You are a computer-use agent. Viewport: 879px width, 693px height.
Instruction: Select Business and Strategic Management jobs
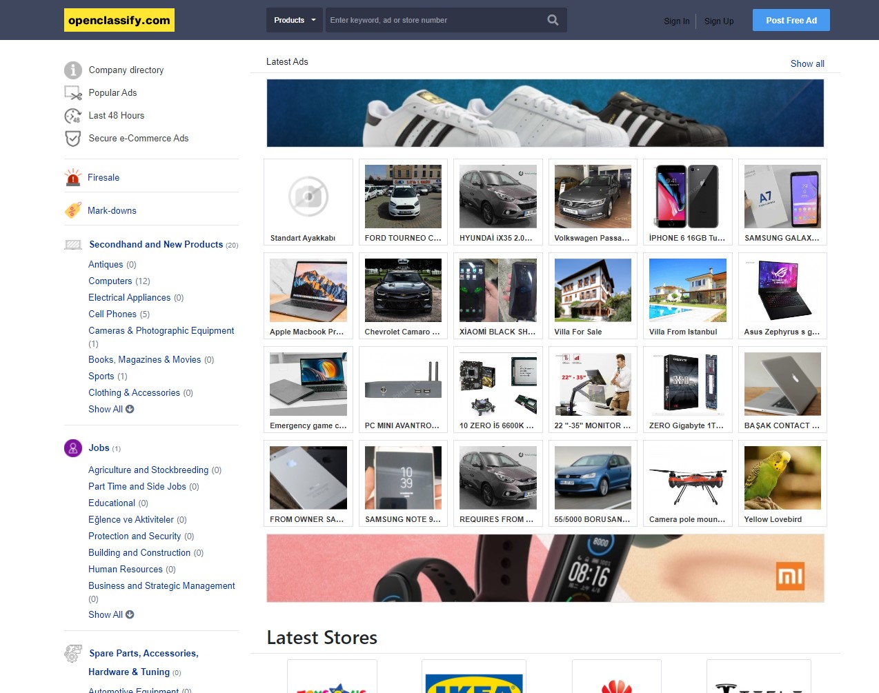click(x=161, y=586)
